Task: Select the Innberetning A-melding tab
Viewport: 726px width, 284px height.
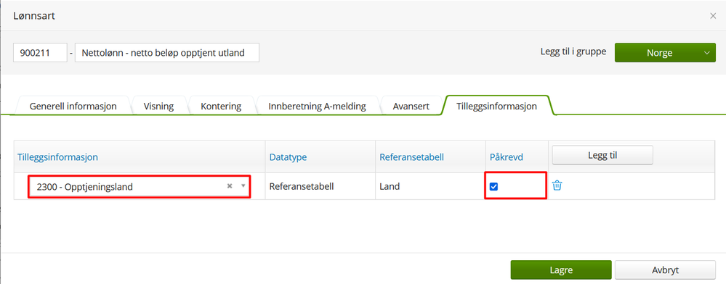Action: tap(317, 106)
